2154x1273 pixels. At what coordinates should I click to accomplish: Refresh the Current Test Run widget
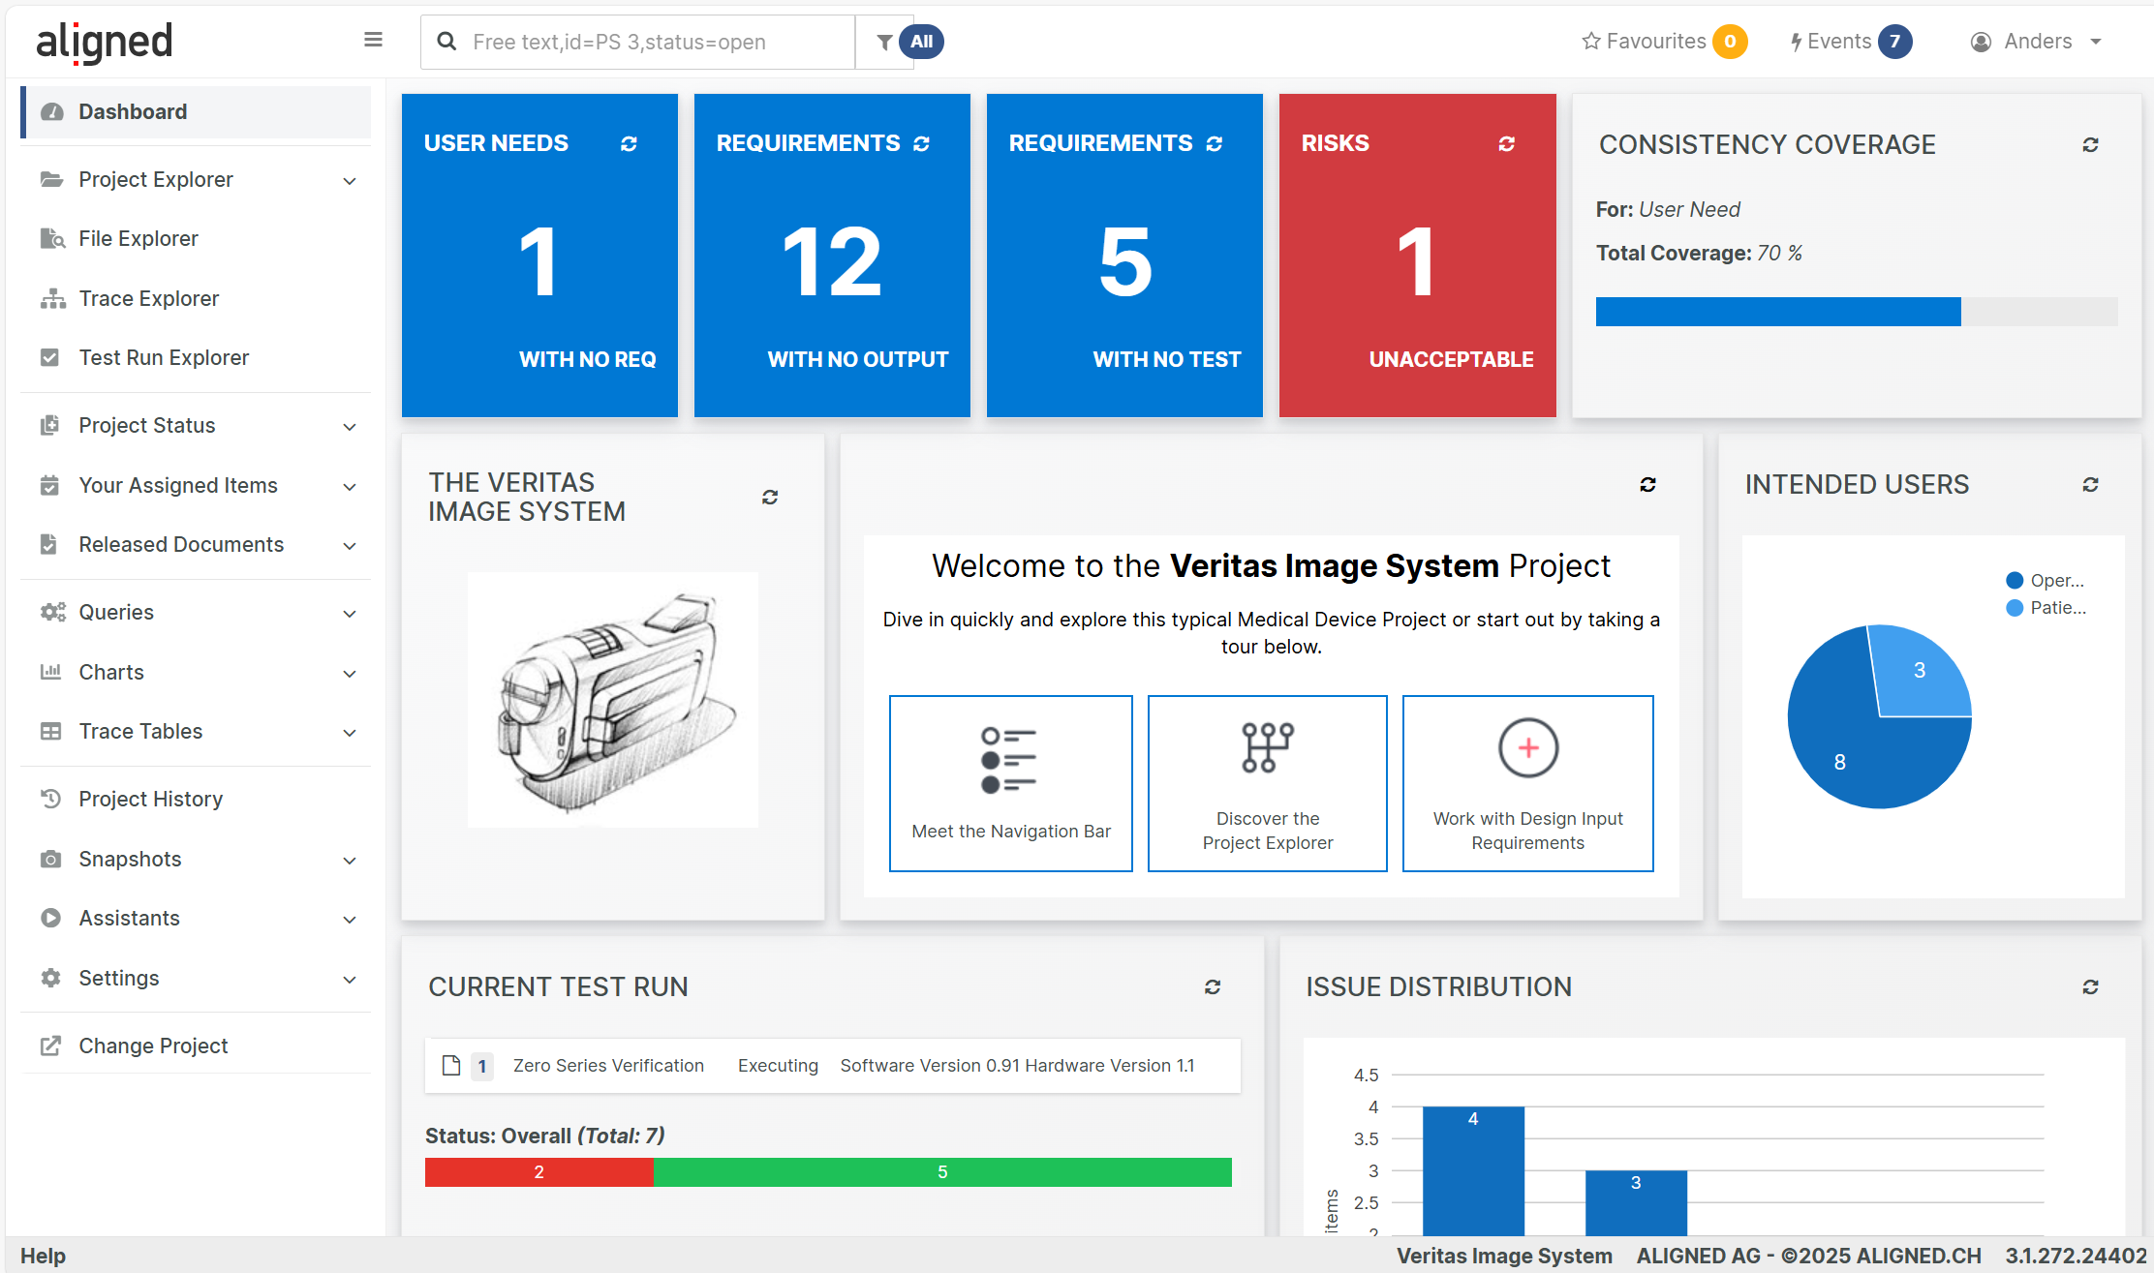(1213, 986)
